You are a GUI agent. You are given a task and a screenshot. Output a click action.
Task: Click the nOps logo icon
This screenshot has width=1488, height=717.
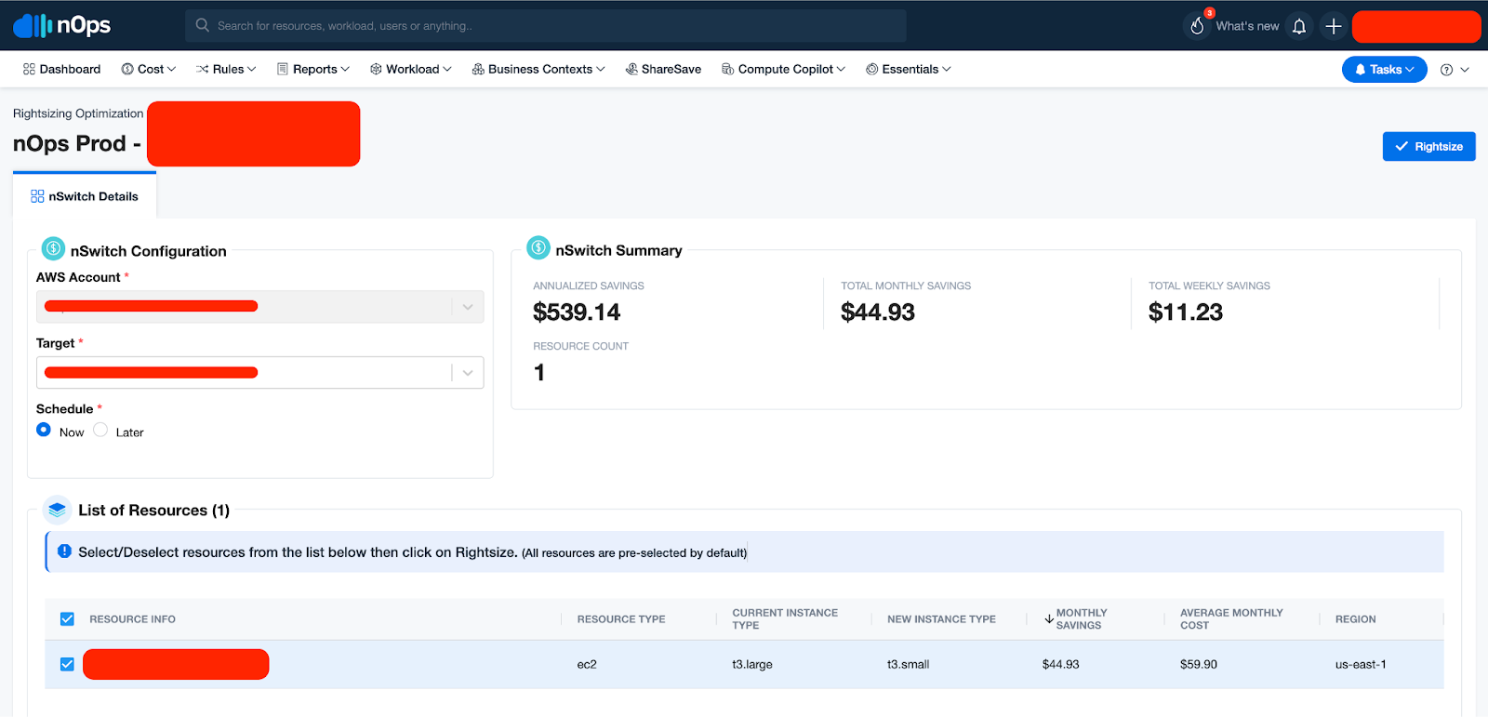[33, 26]
